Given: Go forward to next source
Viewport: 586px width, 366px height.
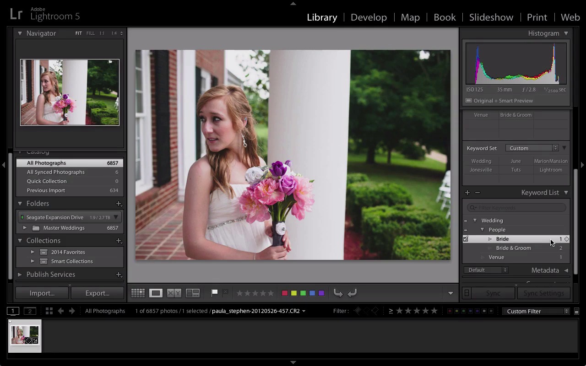Looking at the screenshot, I should (x=72, y=311).
